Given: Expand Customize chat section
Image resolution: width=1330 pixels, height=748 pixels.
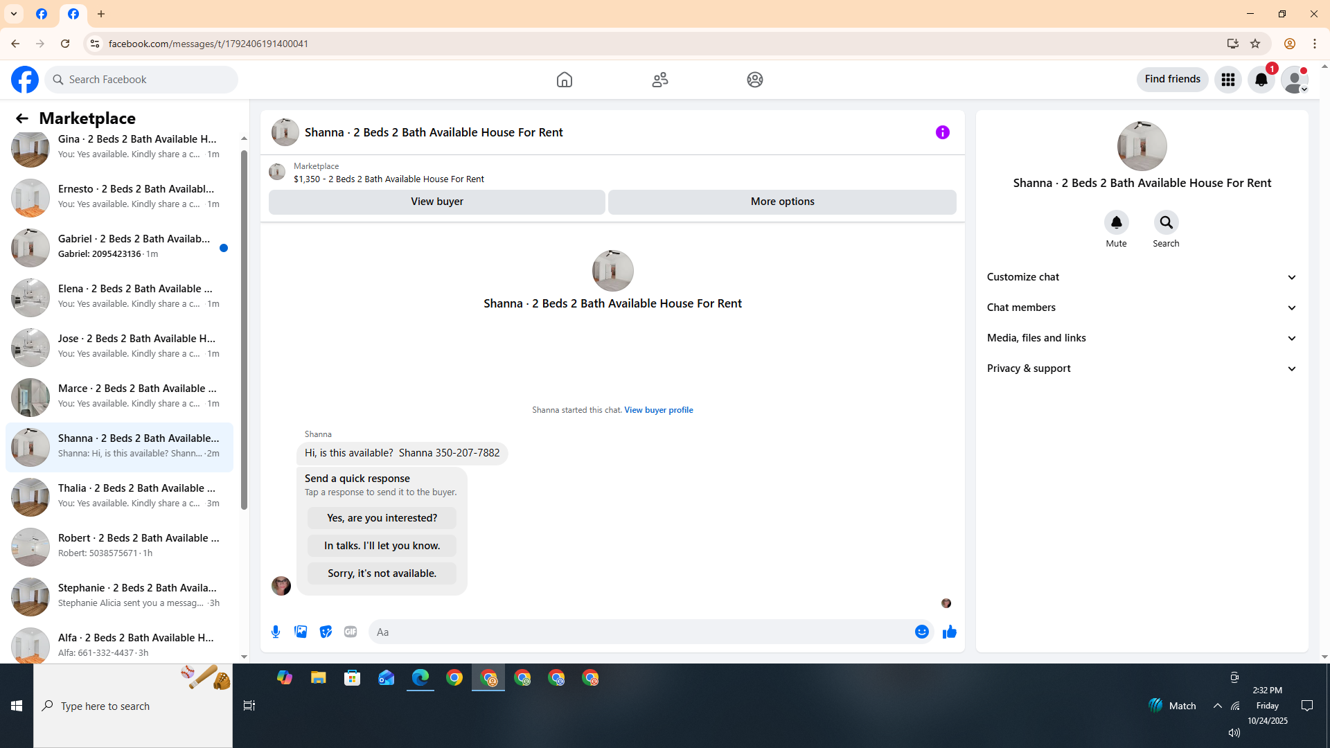Looking at the screenshot, I should (x=1142, y=277).
